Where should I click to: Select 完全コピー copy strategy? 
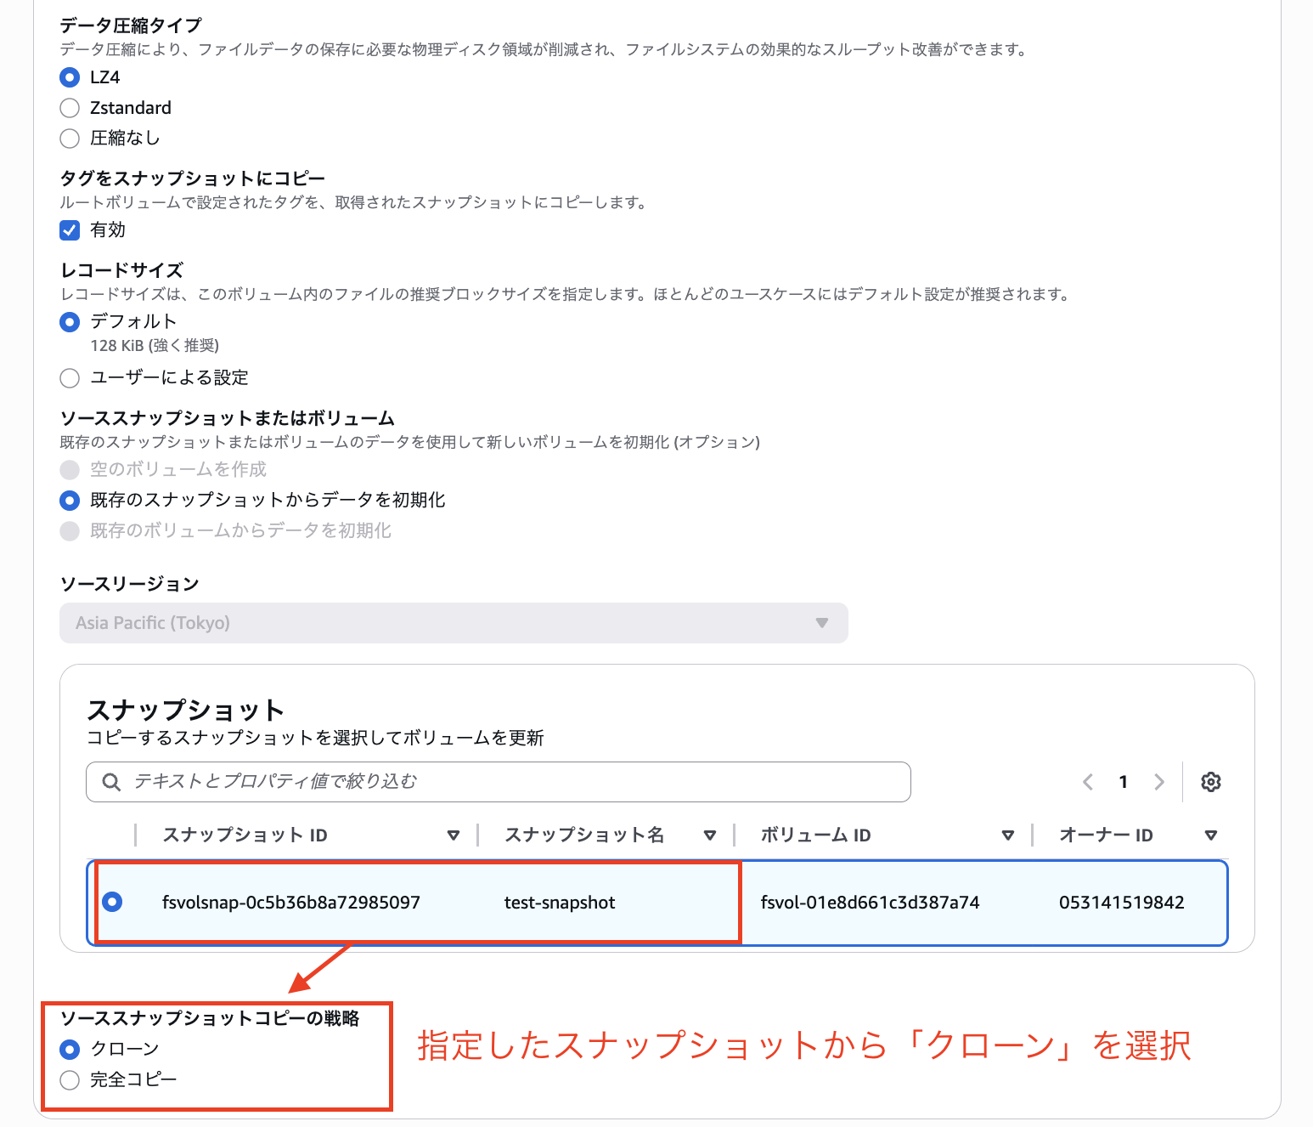[70, 1080]
